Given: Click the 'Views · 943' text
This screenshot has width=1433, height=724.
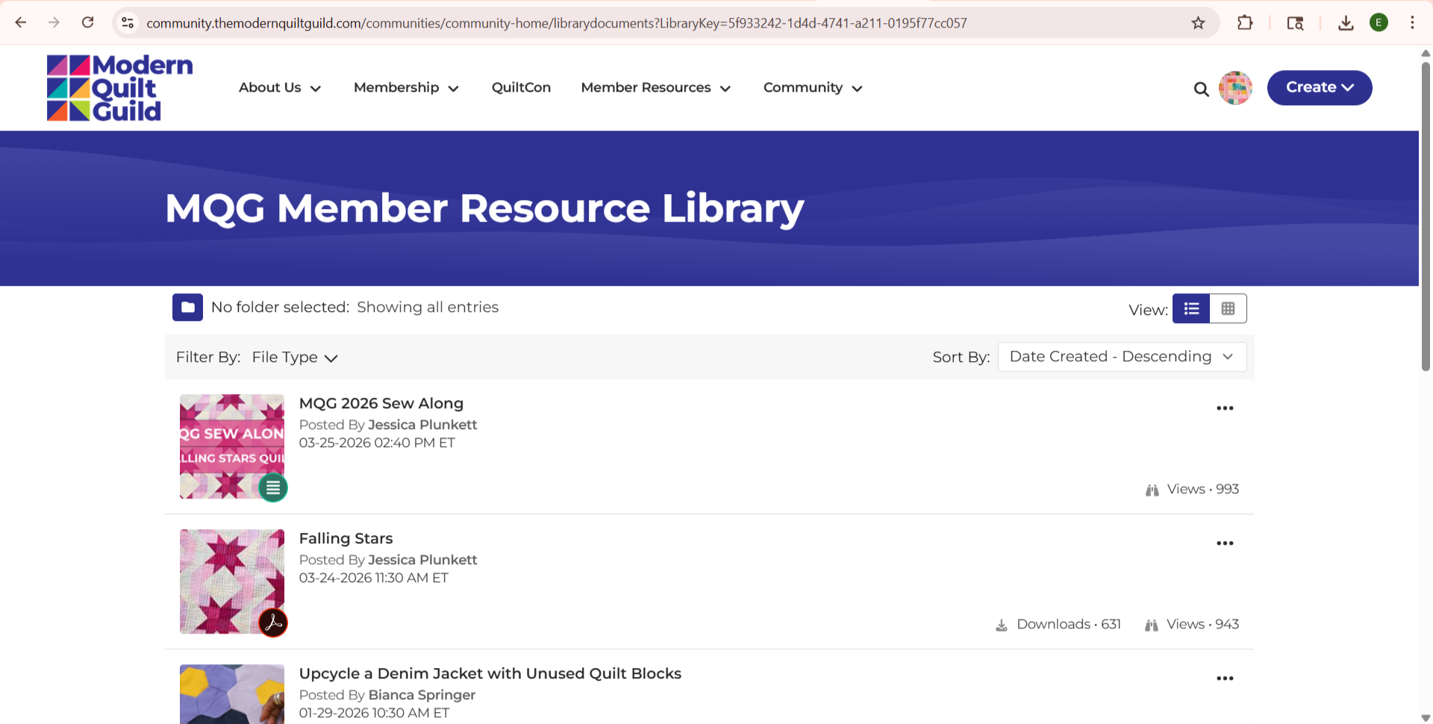Looking at the screenshot, I should click(1202, 624).
